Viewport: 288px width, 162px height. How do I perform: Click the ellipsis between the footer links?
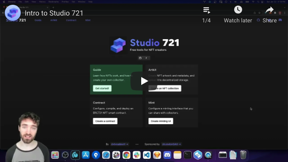[137, 144]
